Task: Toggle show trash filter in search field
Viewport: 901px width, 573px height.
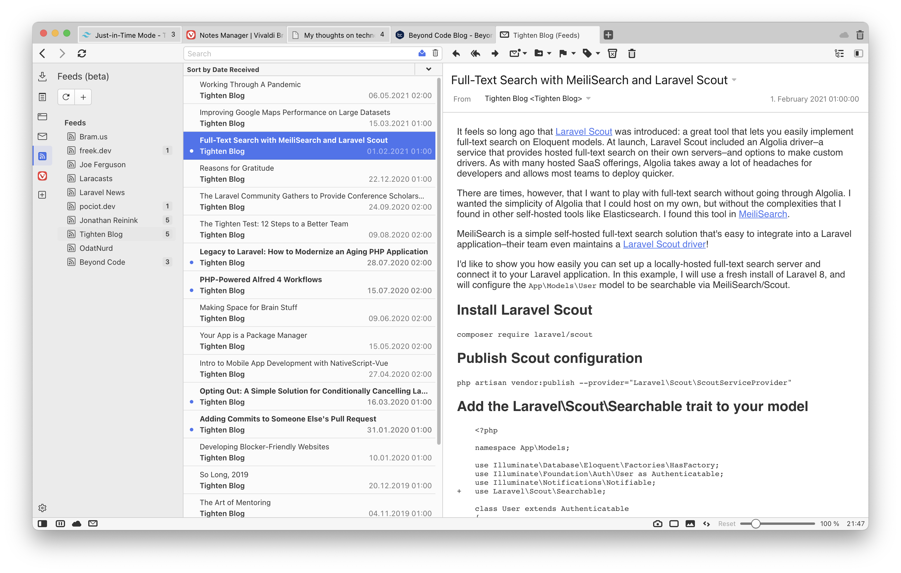Action: tap(435, 53)
